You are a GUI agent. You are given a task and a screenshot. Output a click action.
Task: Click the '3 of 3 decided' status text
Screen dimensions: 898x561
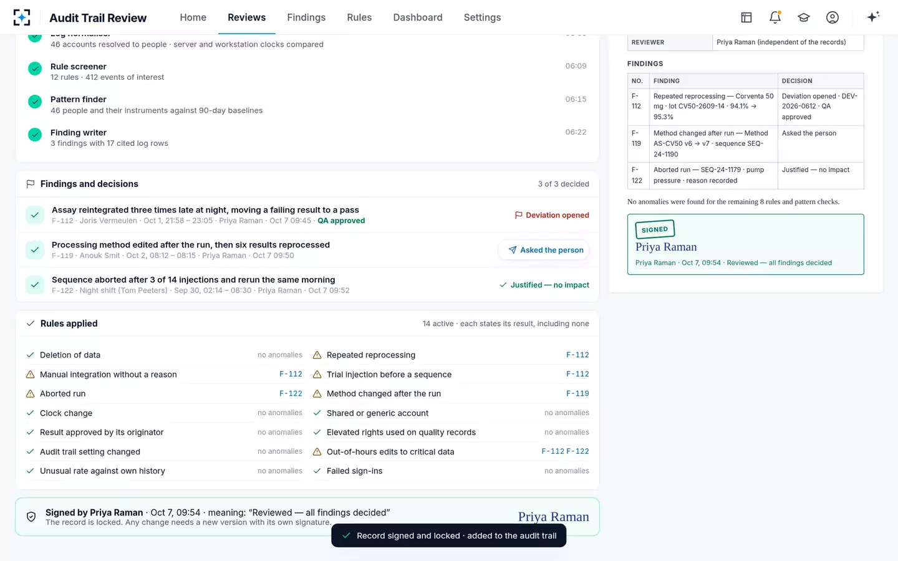click(564, 184)
